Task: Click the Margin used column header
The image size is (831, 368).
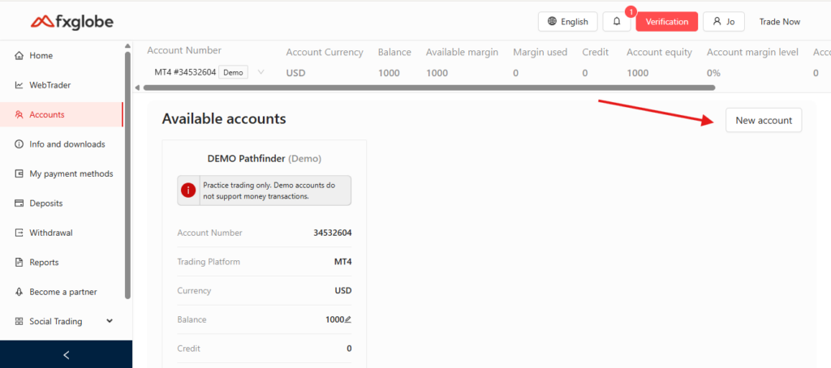Action: point(540,53)
